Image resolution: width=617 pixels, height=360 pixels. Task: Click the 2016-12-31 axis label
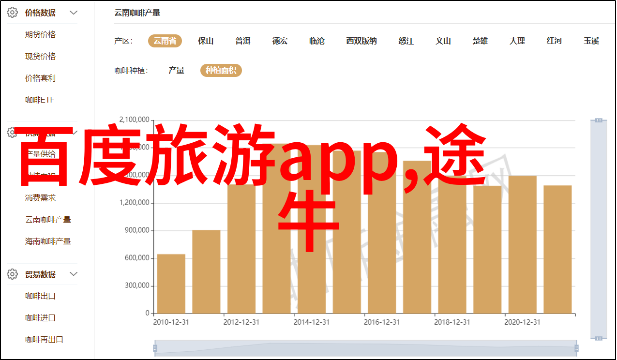click(382, 322)
